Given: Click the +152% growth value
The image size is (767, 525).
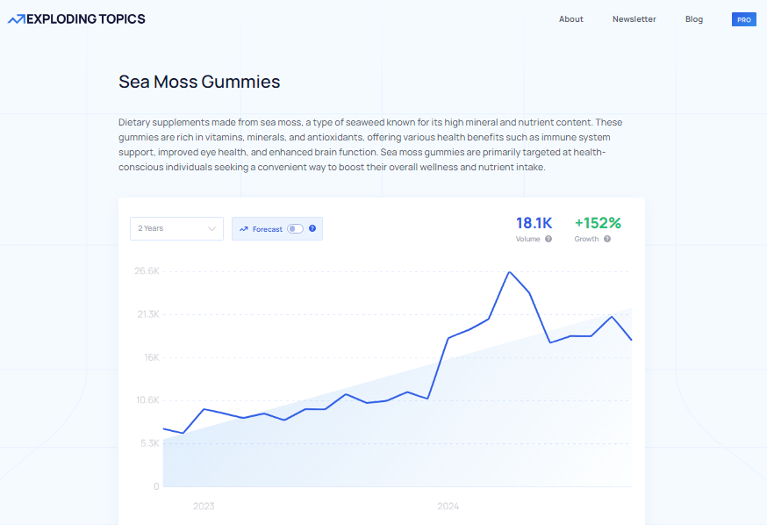Looking at the screenshot, I should [598, 223].
